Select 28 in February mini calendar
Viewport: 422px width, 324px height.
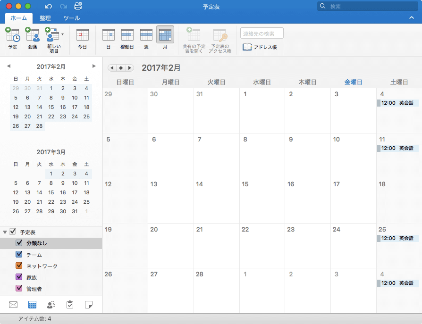39,126
